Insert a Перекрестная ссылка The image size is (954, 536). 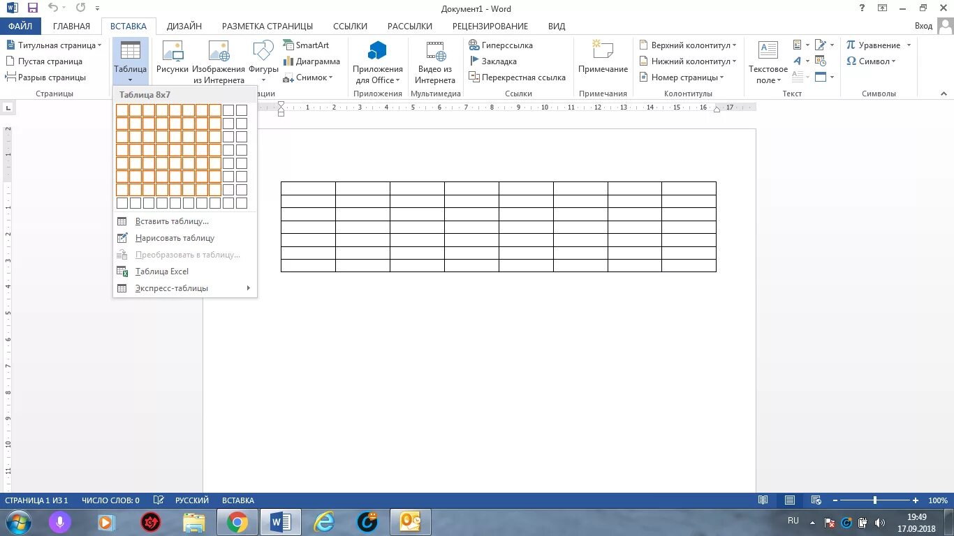[x=517, y=77]
